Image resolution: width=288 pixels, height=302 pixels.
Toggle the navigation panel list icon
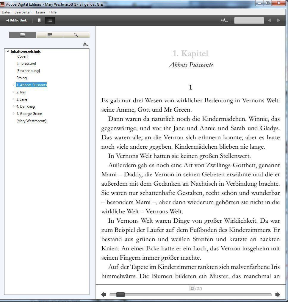pyautogui.click(x=50, y=20)
